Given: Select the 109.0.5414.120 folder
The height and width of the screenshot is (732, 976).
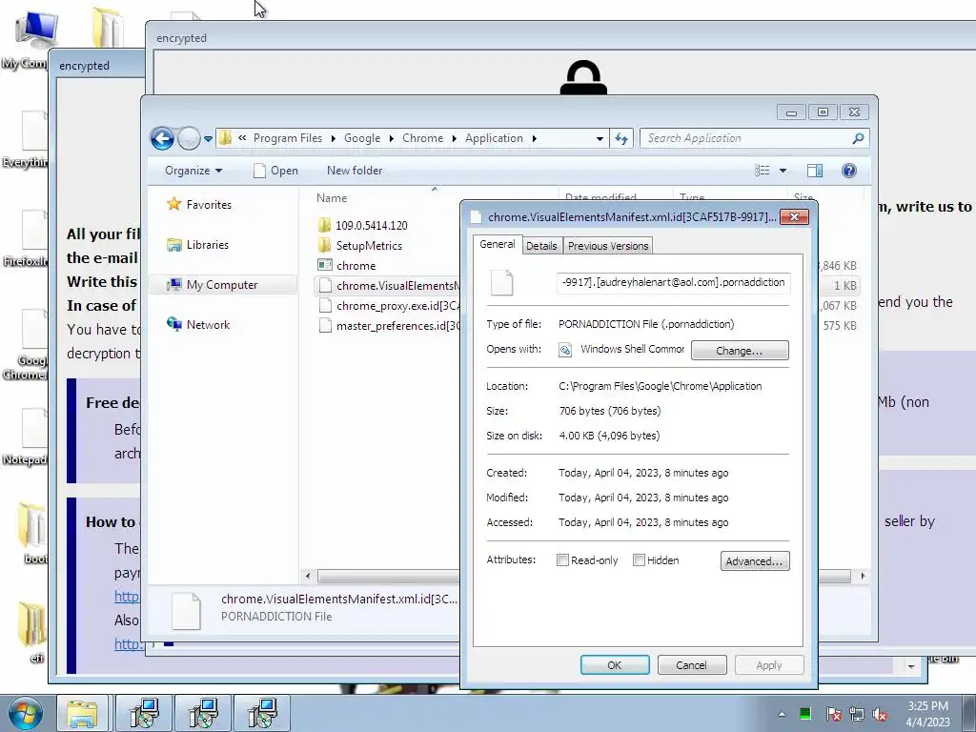Looking at the screenshot, I should pos(363,225).
